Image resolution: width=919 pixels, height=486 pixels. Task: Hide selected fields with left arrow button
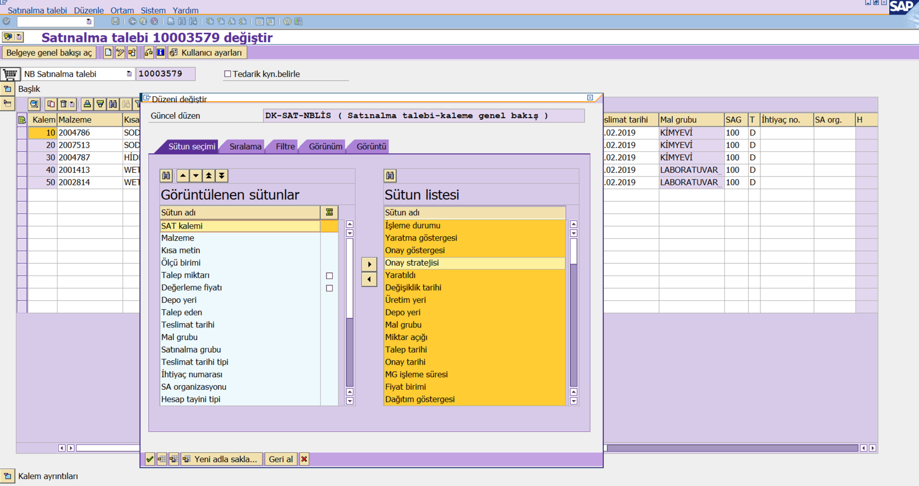tap(369, 279)
